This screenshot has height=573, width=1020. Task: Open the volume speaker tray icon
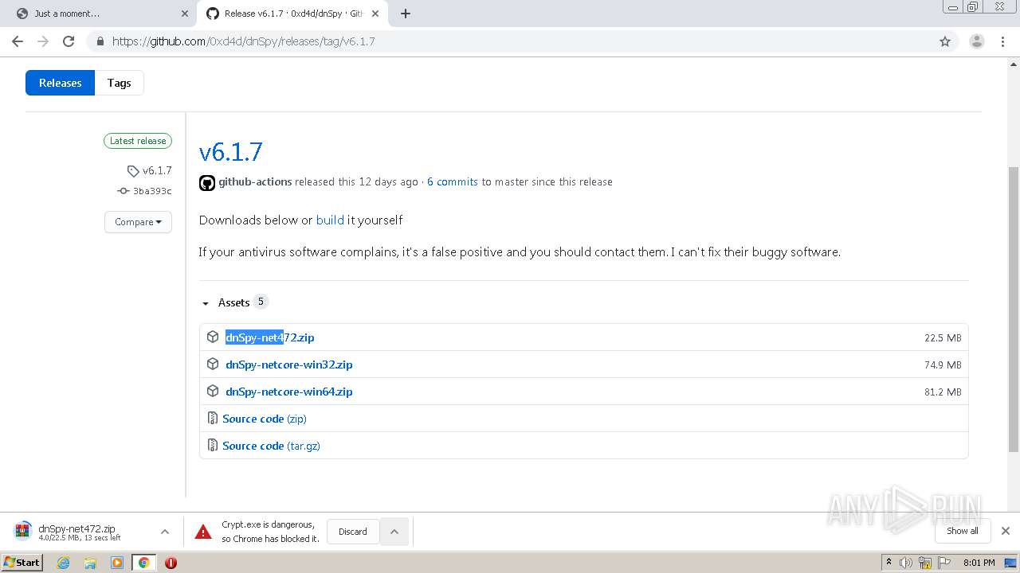pos(906,563)
